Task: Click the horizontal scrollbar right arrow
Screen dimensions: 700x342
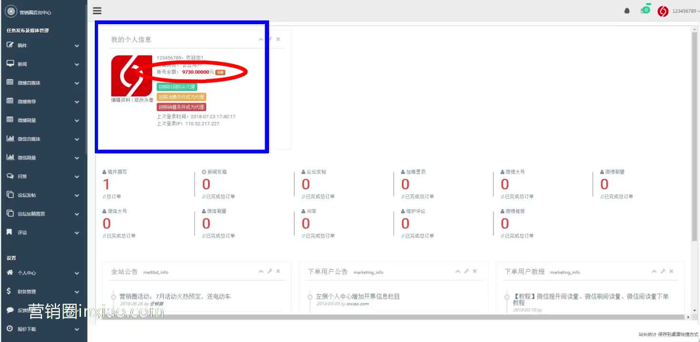Action: click(688, 317)
